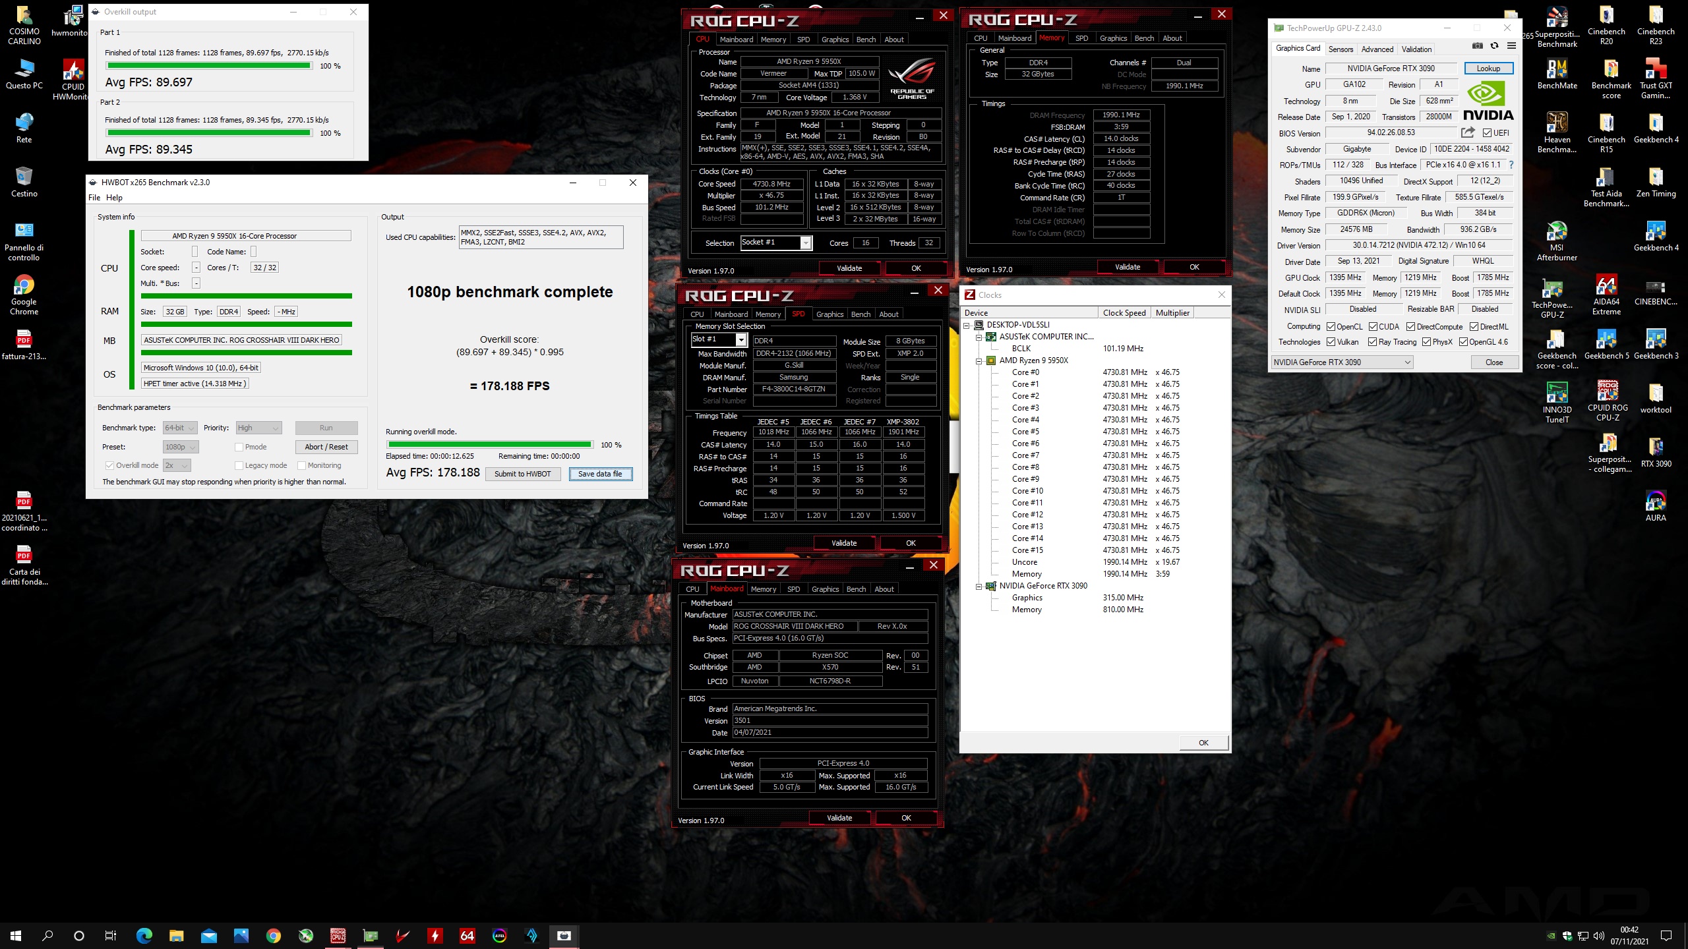
Task: Click the Part 1 progress bar in Overkill output
Action: click(x=209, y=66)
